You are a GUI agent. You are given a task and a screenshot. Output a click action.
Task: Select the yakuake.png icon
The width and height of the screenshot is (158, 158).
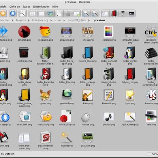pos(88,138)
